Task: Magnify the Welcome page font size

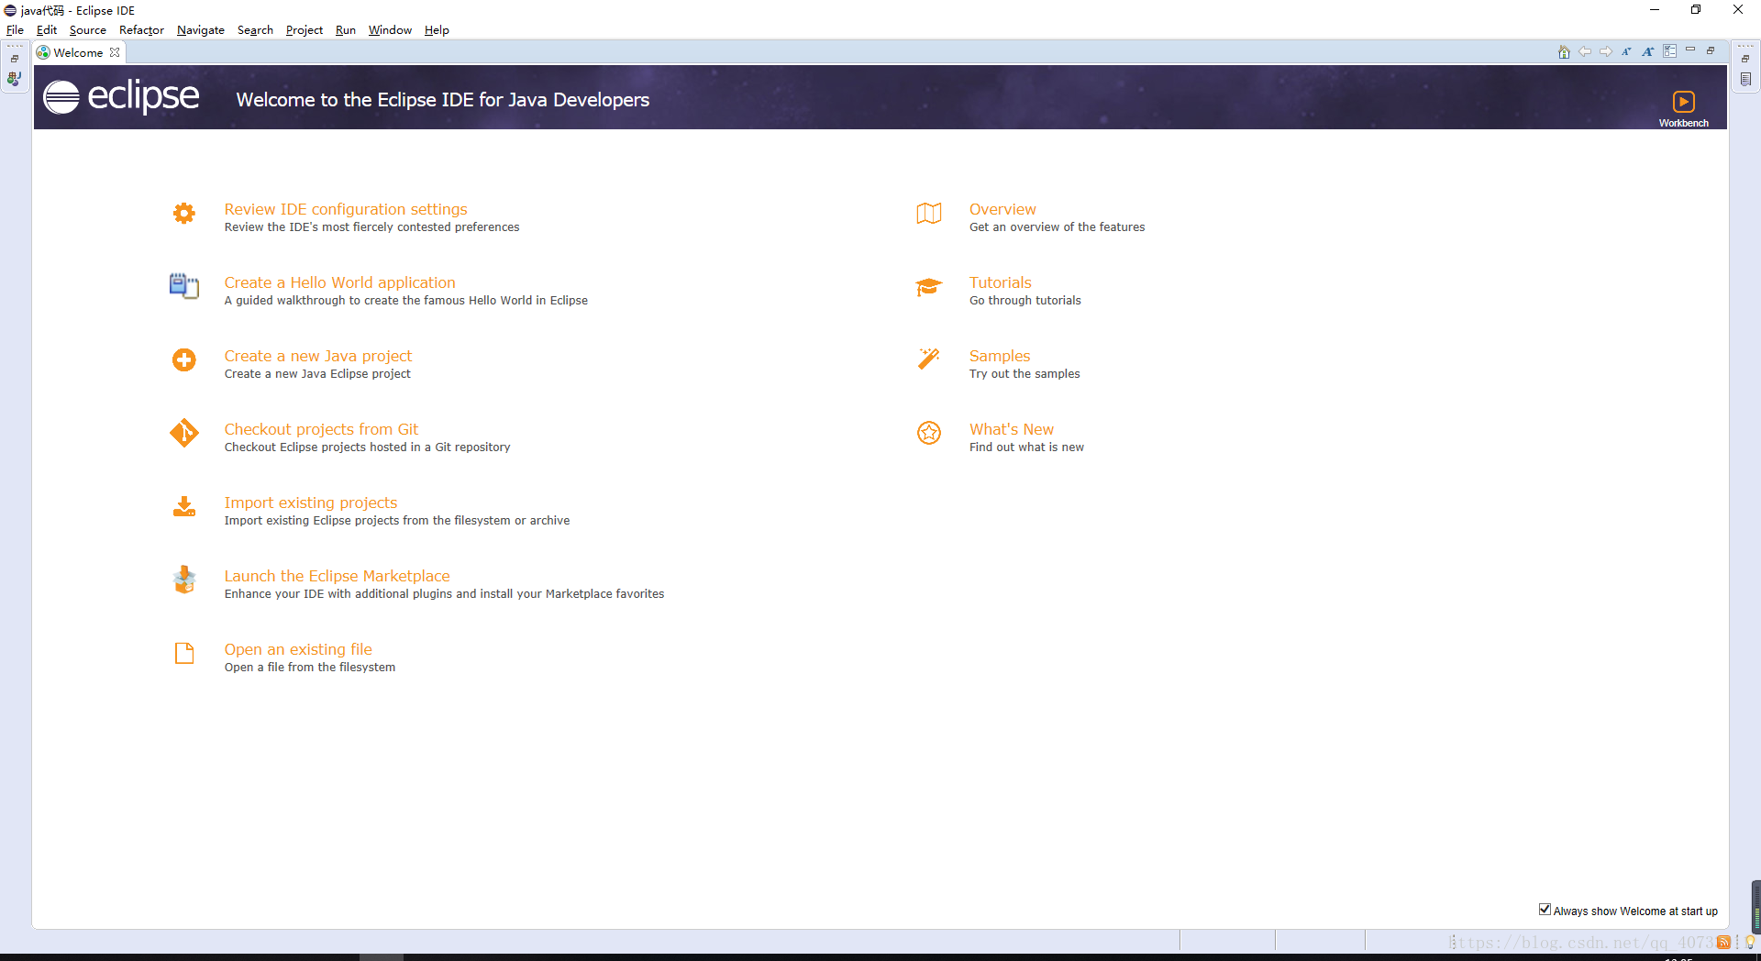Action: [x=1648, y=52]
